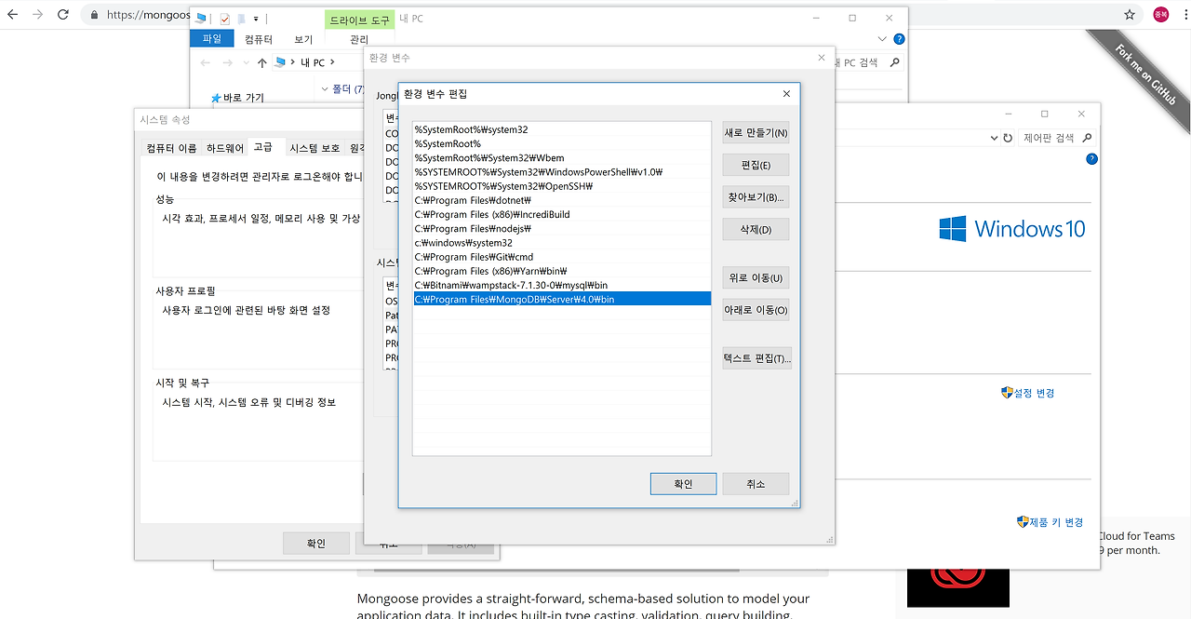Viewport: 1191px width, 619px height.
Task: Open the Chrome profile avatar
Action: click(x=1160, y=15)
